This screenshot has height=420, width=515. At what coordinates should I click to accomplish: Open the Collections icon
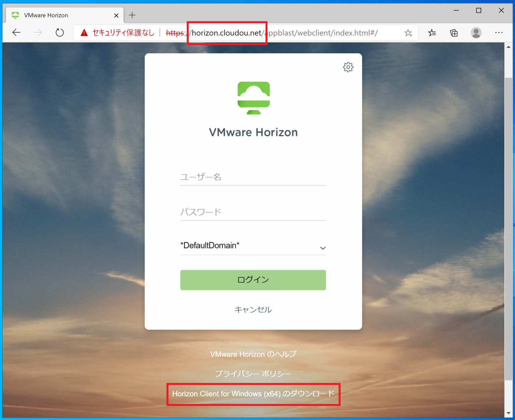coord(454,33)
